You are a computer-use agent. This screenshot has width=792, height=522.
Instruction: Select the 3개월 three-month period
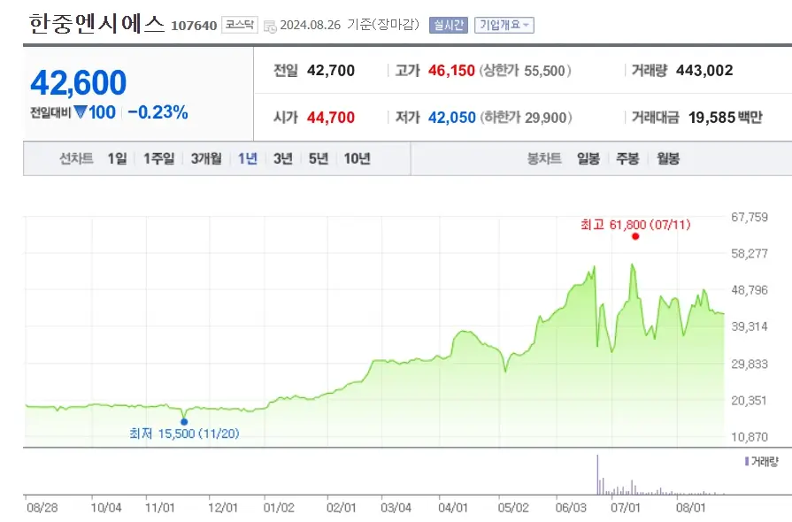(x=204, y=159)
